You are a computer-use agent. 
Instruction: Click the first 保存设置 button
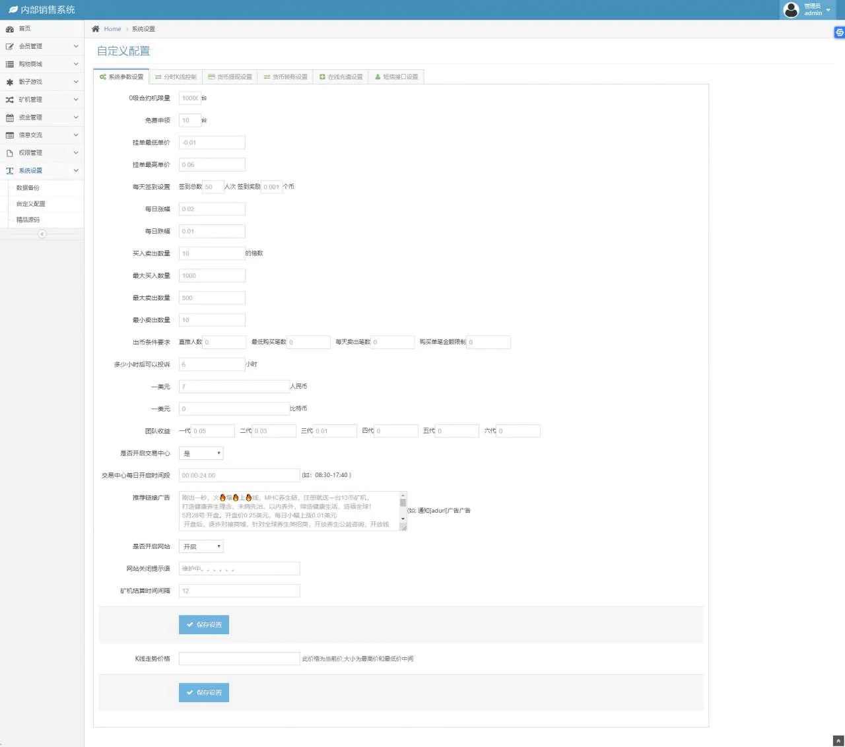[204, 625]
